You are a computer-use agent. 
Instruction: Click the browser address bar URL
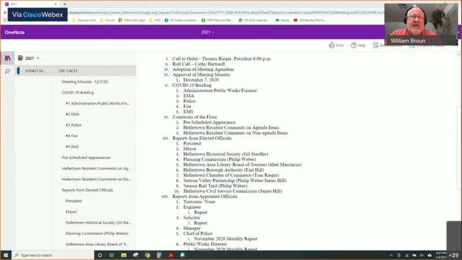tap(225, 13)
